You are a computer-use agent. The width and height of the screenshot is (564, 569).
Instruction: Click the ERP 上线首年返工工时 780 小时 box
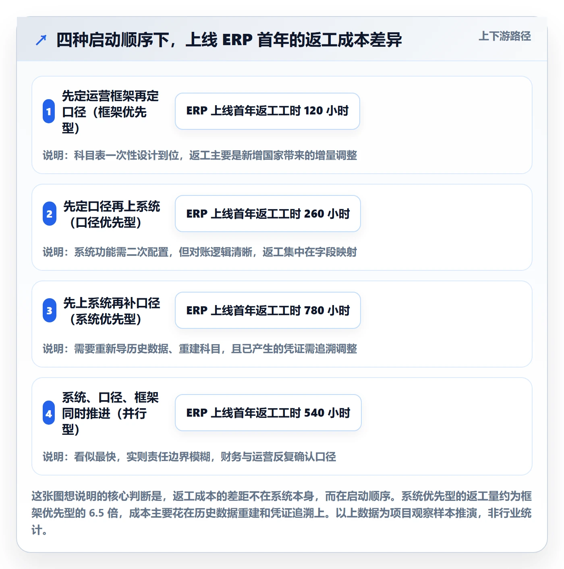[x=268, y=310]
